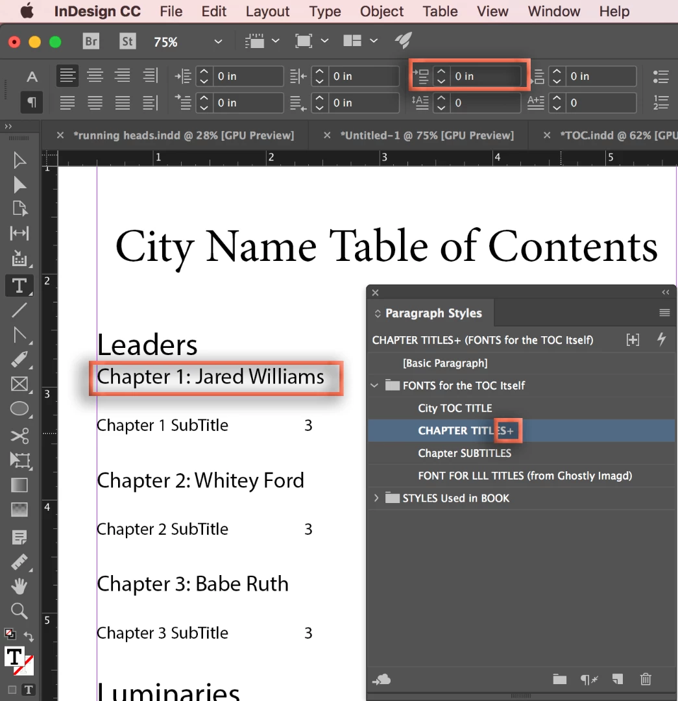
Task: Select the Gradient Feather tool
Action: click(19, 510)
